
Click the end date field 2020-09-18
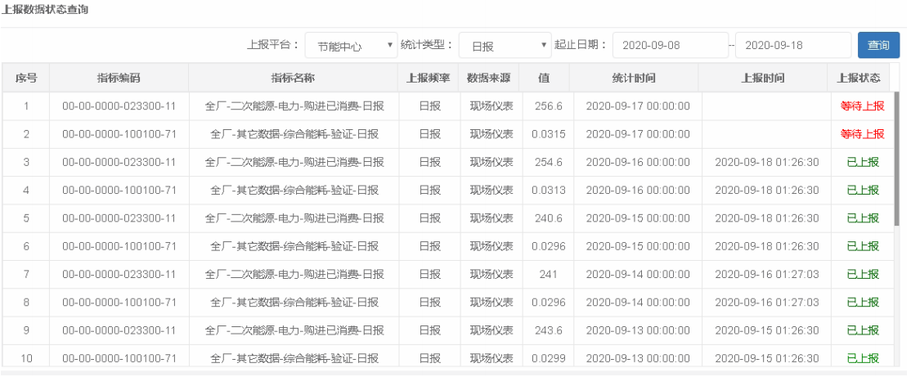point(793,45)
